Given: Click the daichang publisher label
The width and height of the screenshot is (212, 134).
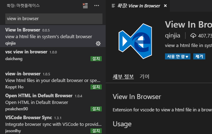Looking at the screenshot, I should coord(14,59).
